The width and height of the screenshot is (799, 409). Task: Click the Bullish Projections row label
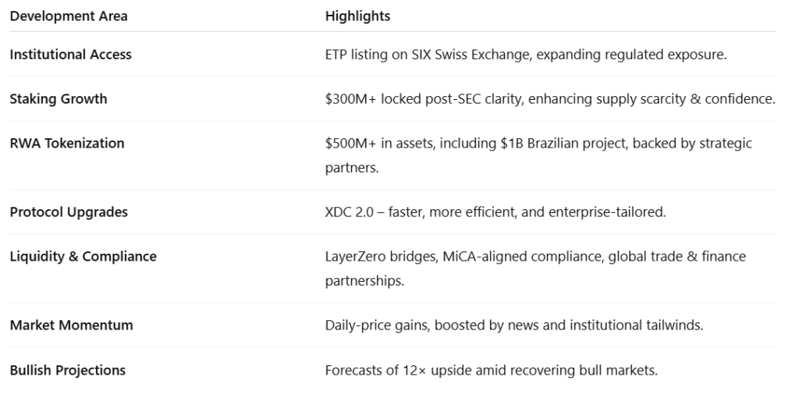[x=67, y=371]
